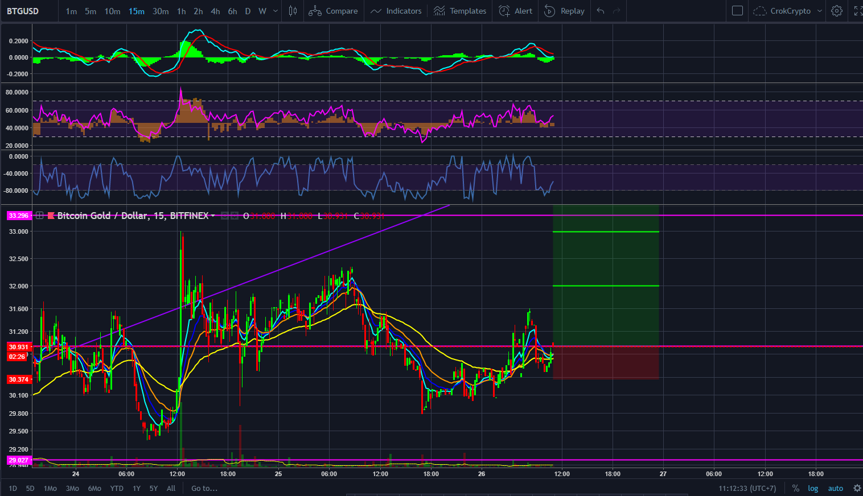Screen dimensions: 863x496
Task: Expand the timeframe interval dropdown arrow
Action: 276,11
